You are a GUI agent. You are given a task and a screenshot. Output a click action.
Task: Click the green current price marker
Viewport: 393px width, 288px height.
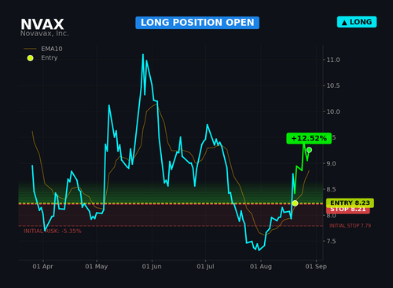[x=309, y=150]
